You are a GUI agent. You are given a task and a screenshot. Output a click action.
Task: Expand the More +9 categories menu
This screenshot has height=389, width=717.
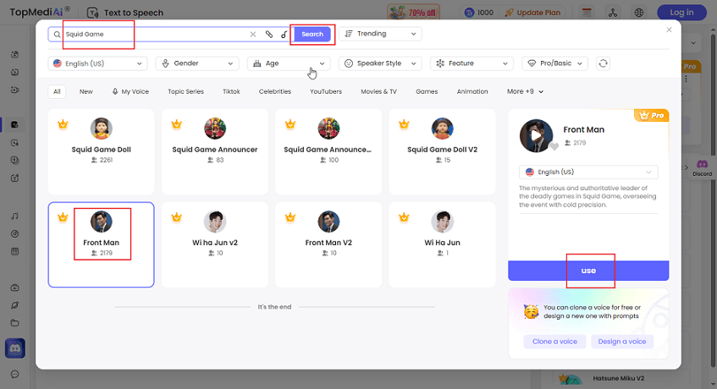coord(525,91)
